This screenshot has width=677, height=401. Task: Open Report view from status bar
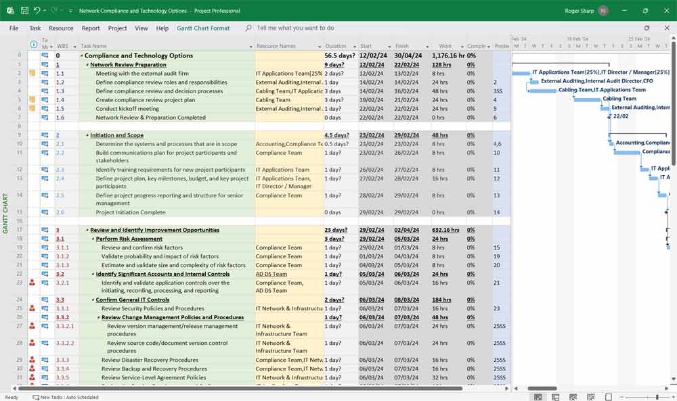[608, 397]
